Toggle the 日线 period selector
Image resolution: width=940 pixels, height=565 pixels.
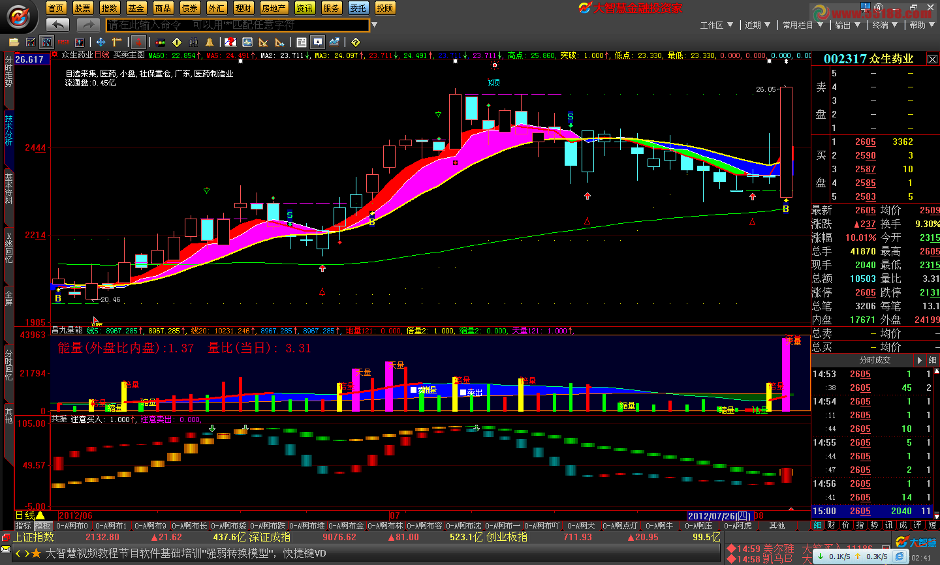click(x=30, y=515)
